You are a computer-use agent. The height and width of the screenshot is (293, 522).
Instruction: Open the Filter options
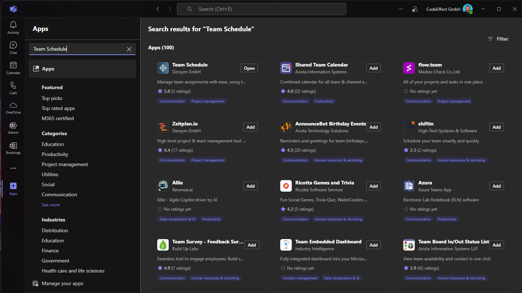point(498,39)
